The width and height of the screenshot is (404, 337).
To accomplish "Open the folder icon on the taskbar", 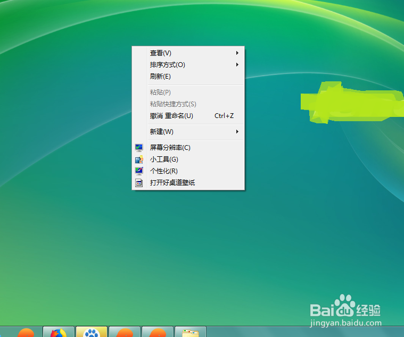I will [191, 332].
